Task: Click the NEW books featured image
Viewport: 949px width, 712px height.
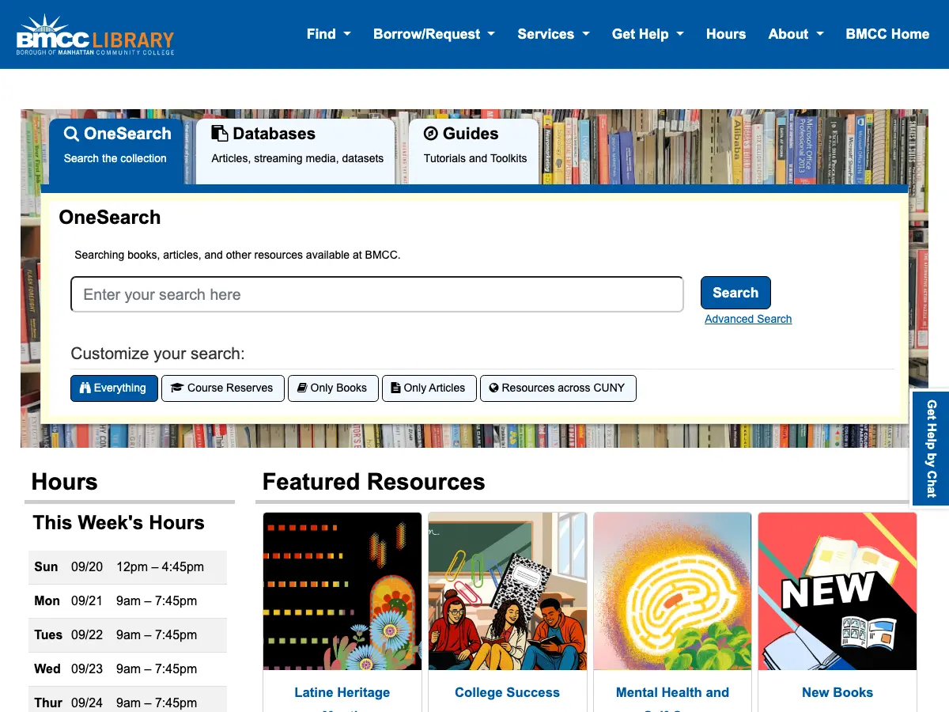Action: [x=837, y=591]
